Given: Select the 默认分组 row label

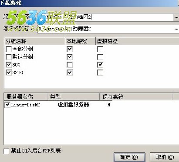Looking at the screenshot, I should click(x=23, y=57).
